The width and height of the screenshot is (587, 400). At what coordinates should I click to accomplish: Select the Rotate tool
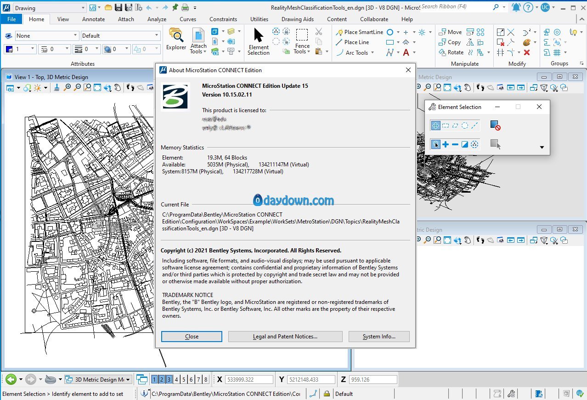pyautogui.click(x=451, y=52)
